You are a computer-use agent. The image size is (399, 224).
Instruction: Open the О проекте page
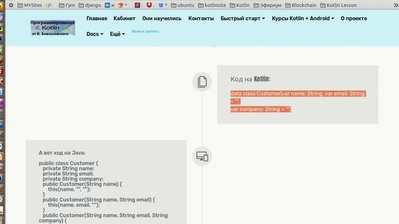(x=353, y=19)
